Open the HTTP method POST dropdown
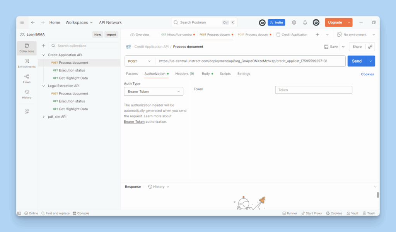The image size is (396, 232). coord(140,61)
